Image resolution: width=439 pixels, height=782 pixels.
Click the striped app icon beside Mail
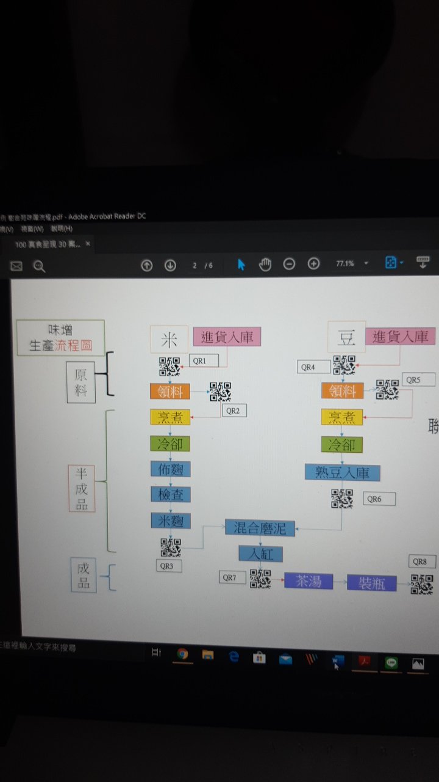(312, 660)
